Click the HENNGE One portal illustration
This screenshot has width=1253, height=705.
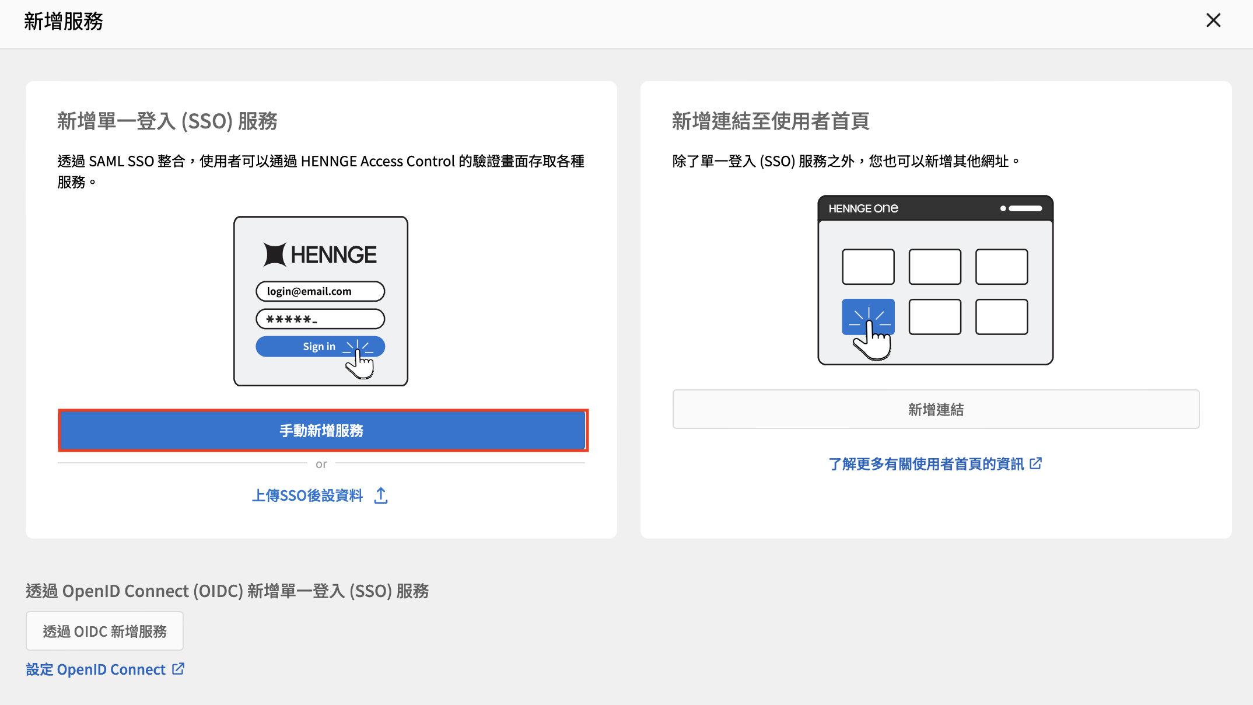click(936, 280)
